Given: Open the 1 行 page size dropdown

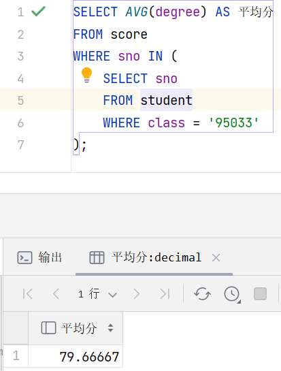Looking at the screenshot, I should coord(97,294).
